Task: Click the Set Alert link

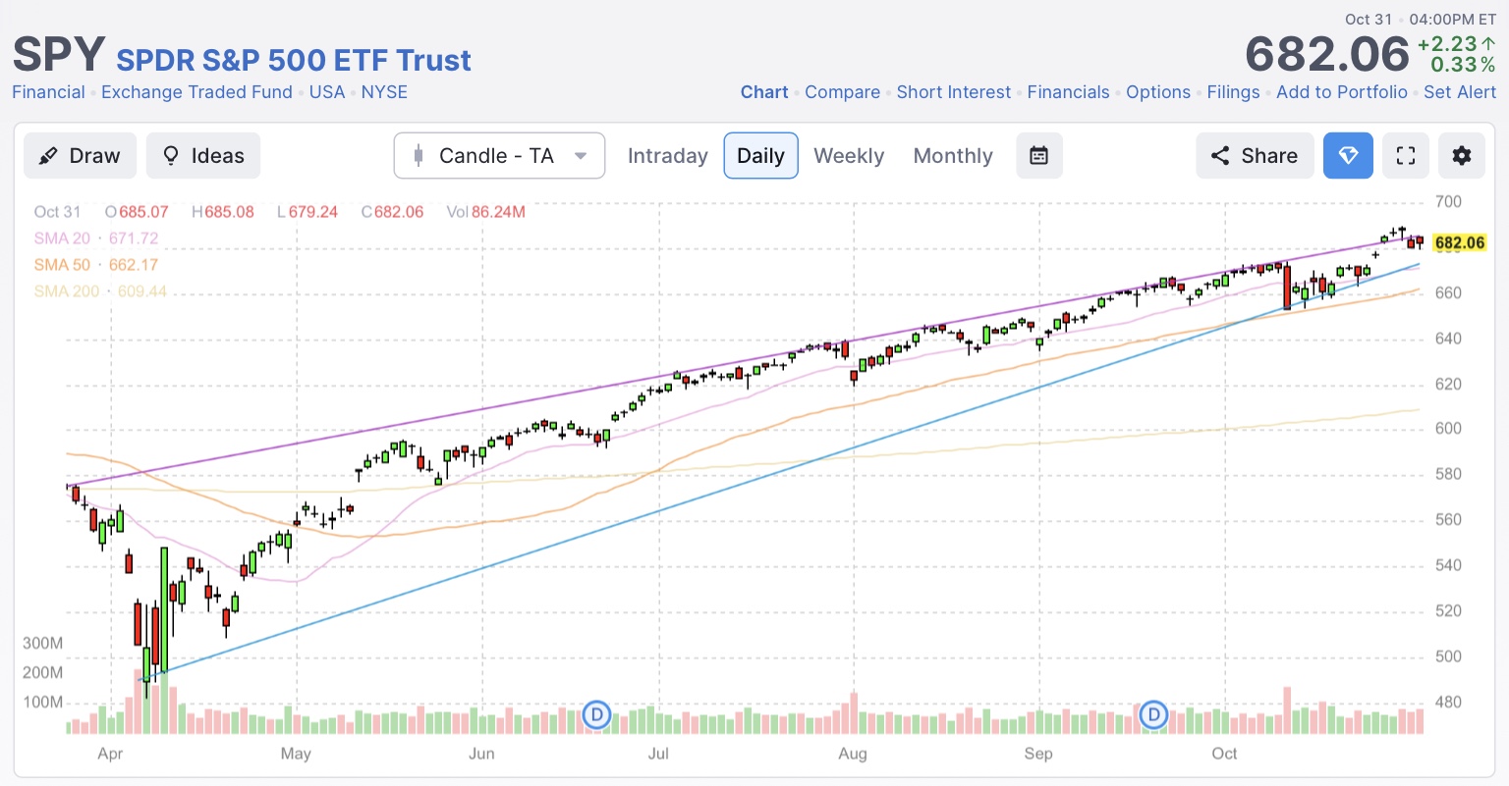Action: (x=1459, y=92)
